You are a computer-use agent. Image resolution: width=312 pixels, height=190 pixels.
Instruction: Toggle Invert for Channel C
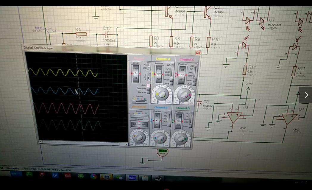tap(194, 81)
